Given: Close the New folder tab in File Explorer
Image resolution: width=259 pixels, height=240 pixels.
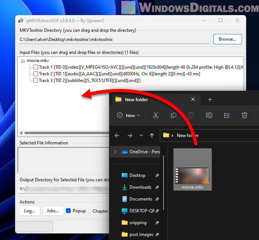Looking at the screenshot, I should click(x=193, y=99).
